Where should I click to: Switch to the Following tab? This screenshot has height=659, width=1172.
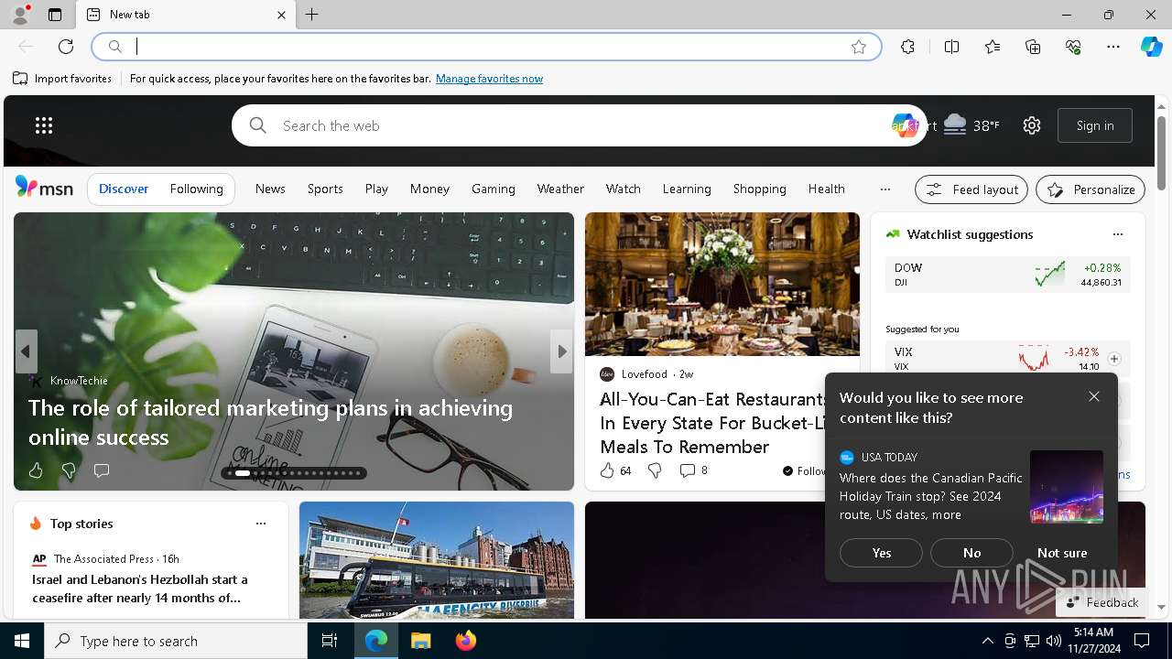196,189
